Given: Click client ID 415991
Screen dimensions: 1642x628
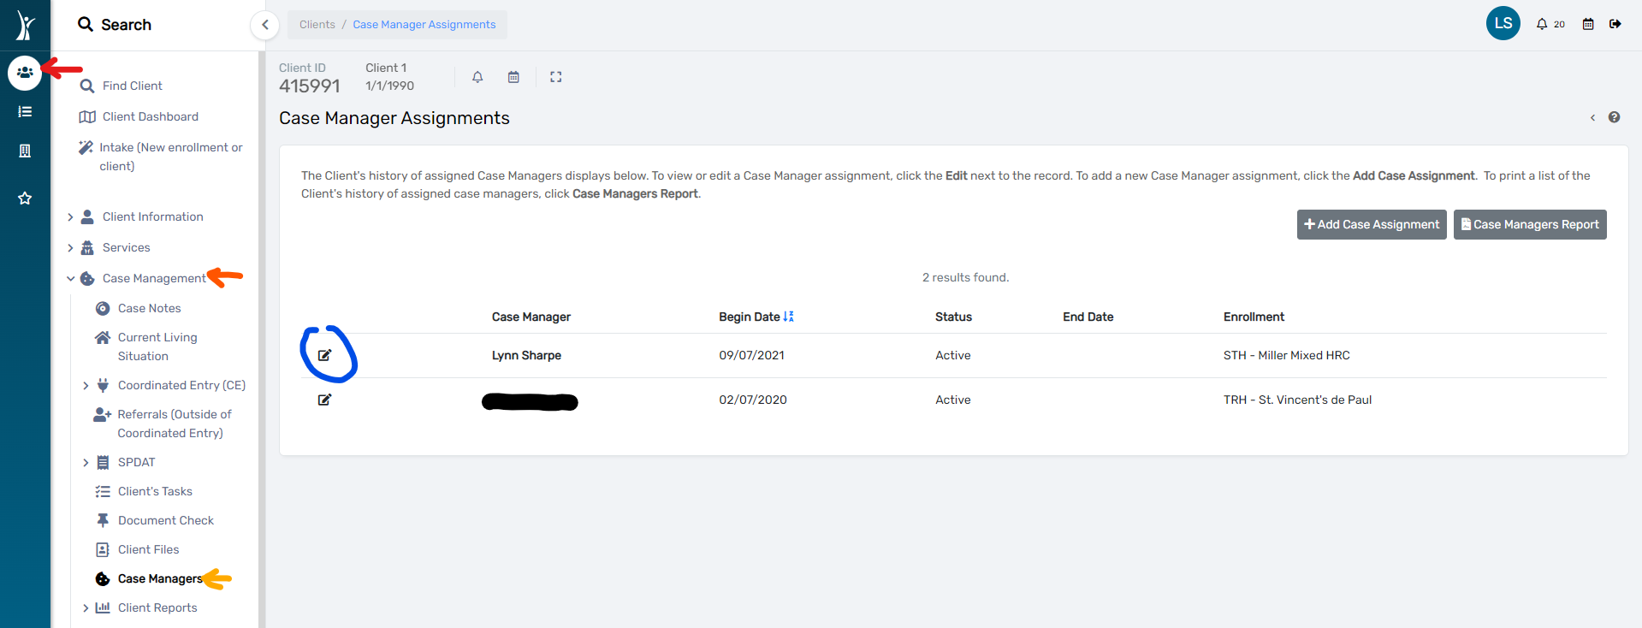Looking at the screenshot, I should click(310, 86).
